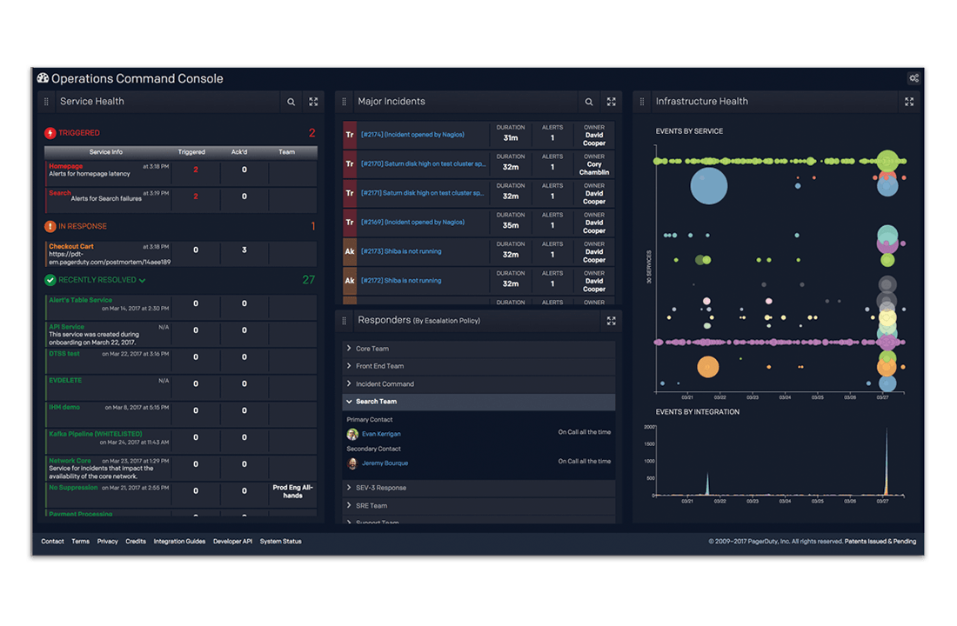
Task: Click the orange In Response alert icon
Action: [x=50, y=226]
